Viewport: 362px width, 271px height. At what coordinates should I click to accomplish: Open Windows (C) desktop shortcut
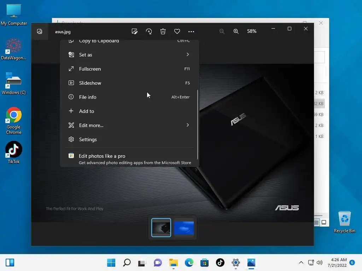point(14,84)
